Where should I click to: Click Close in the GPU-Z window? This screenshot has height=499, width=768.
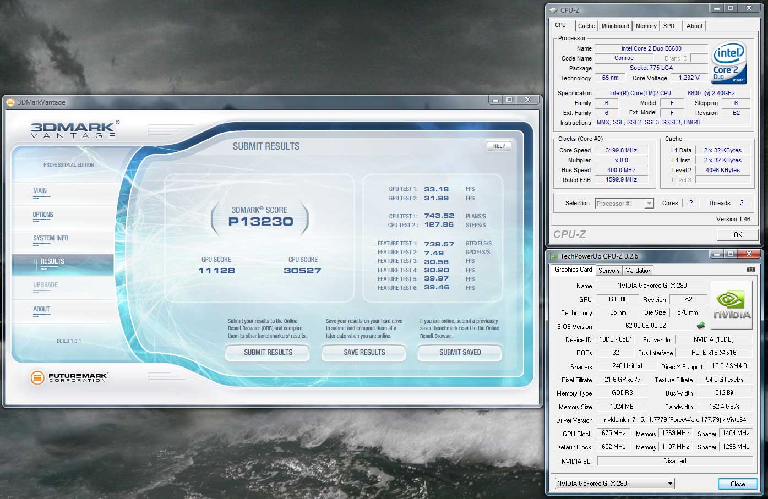pyautogui.click(x=738, y=484)
